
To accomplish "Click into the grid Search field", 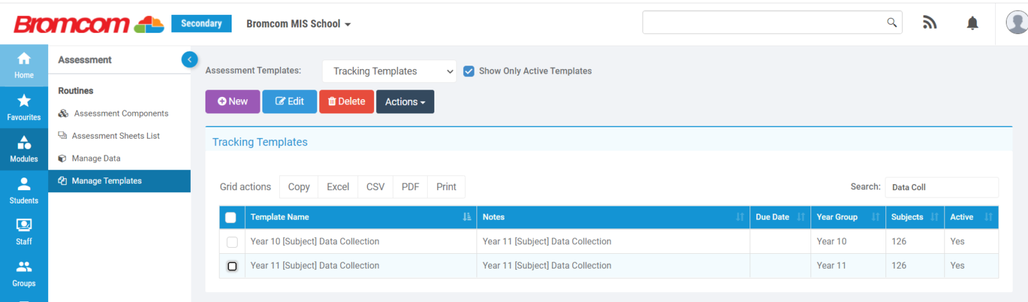I will 941,187.
